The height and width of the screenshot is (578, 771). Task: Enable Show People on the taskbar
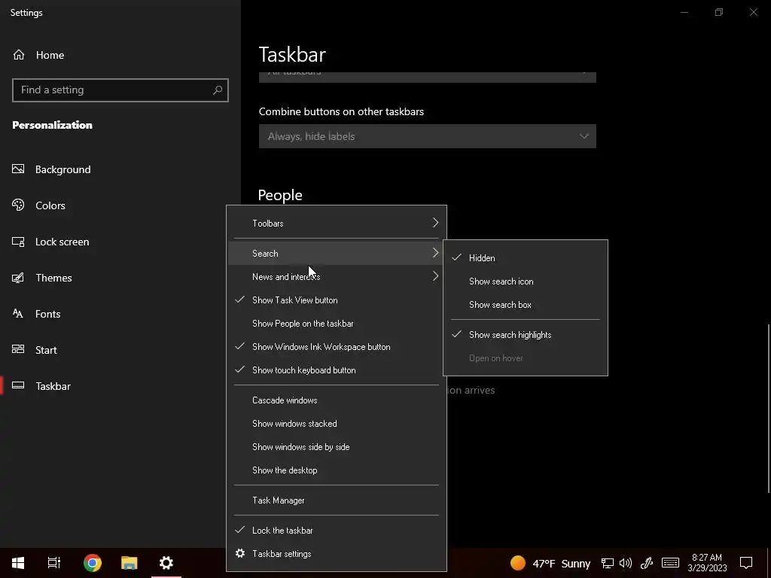click(x=337, y=324)
